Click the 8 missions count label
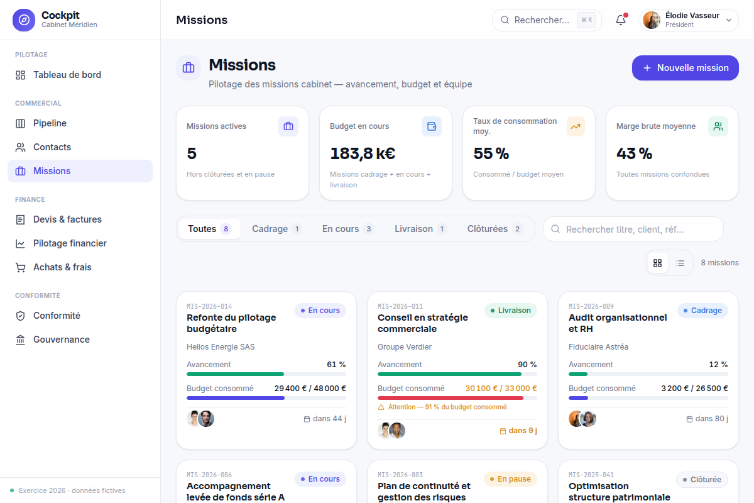754x503 pixels. pos(720,263)
